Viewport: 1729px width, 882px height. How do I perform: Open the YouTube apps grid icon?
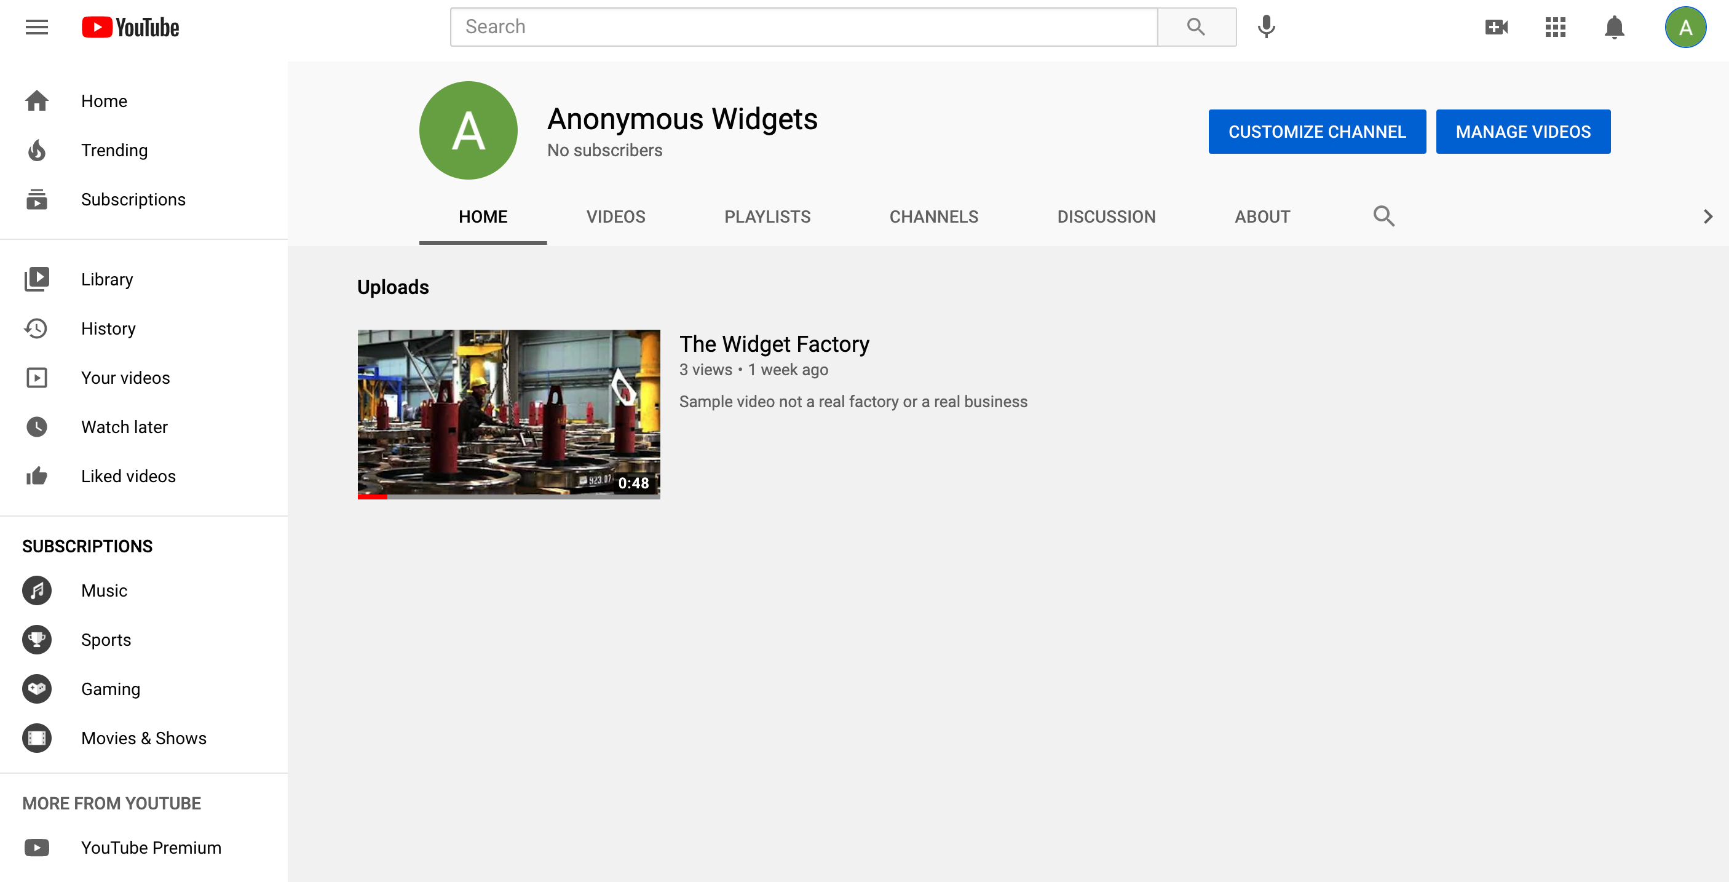point(1554,27)
